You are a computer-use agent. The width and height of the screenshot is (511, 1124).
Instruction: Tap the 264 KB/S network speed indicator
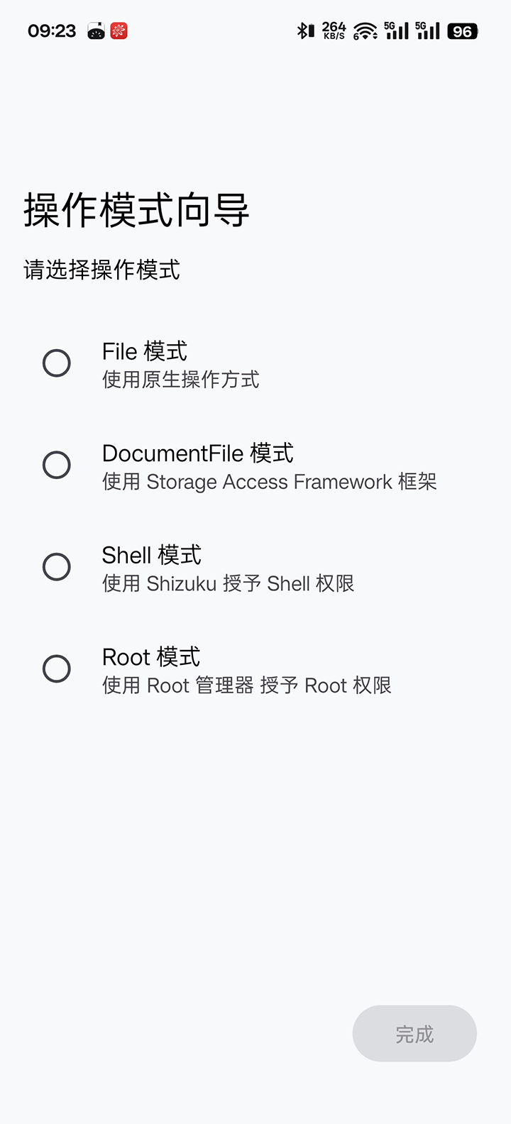click(x=334, y=31)
